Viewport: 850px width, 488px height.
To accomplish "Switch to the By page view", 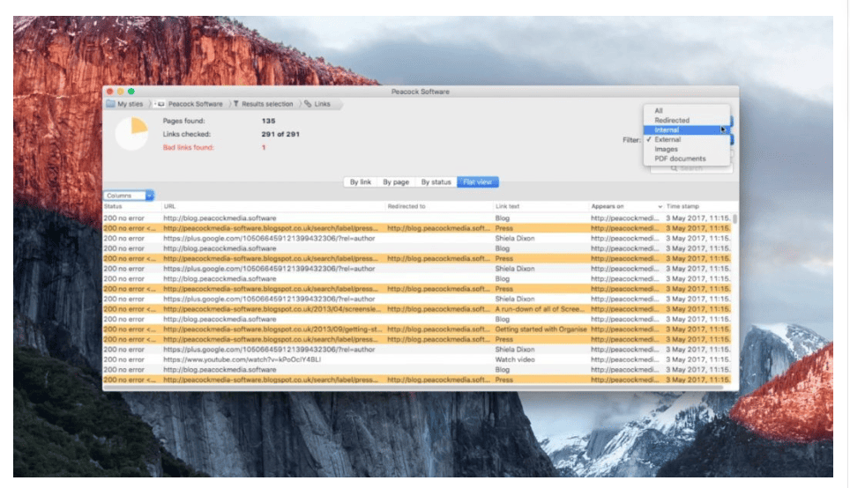I will tap(396, 182).
